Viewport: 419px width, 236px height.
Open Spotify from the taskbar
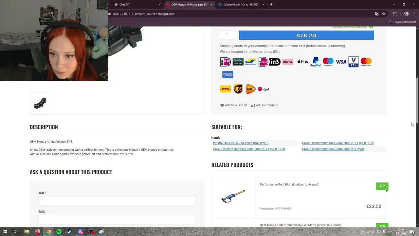pos(59,232)
